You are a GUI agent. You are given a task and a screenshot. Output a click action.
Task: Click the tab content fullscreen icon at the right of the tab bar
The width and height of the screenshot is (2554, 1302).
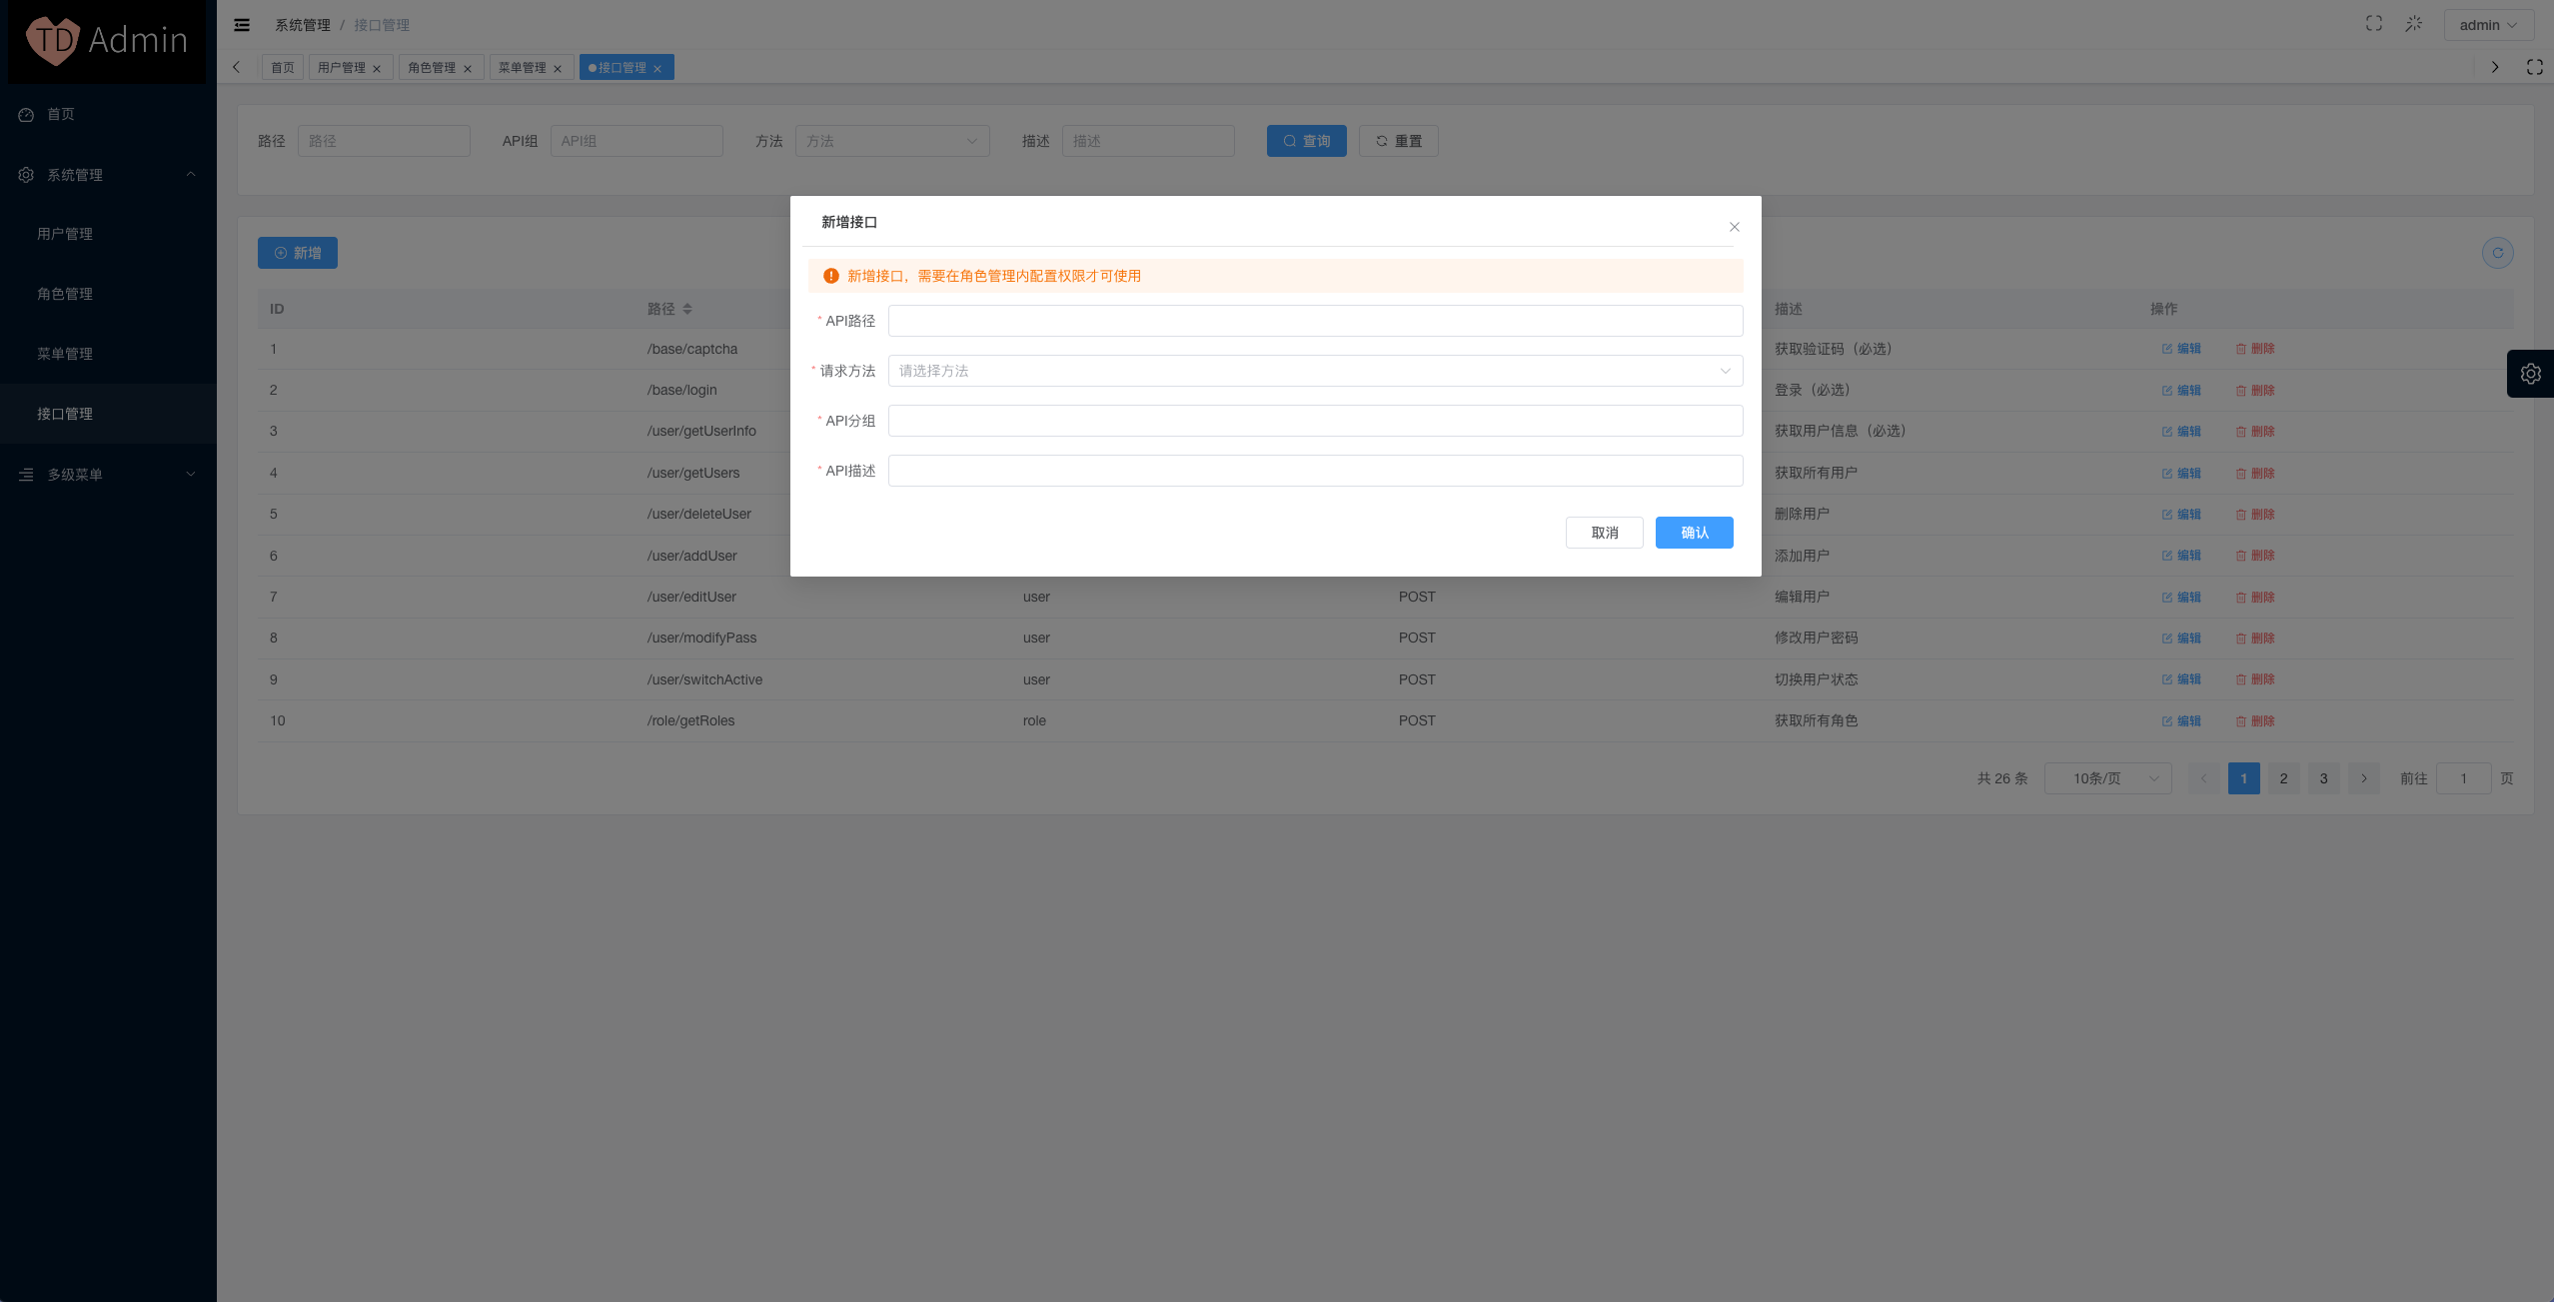pyautogui.click(x=2534, y=67)
